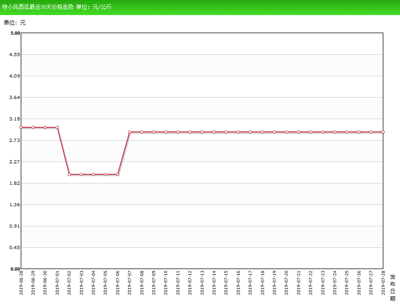Viewport: 400px width, 308px height.
Task: Select the 2019-07-04 price marker
Action: 93,175
